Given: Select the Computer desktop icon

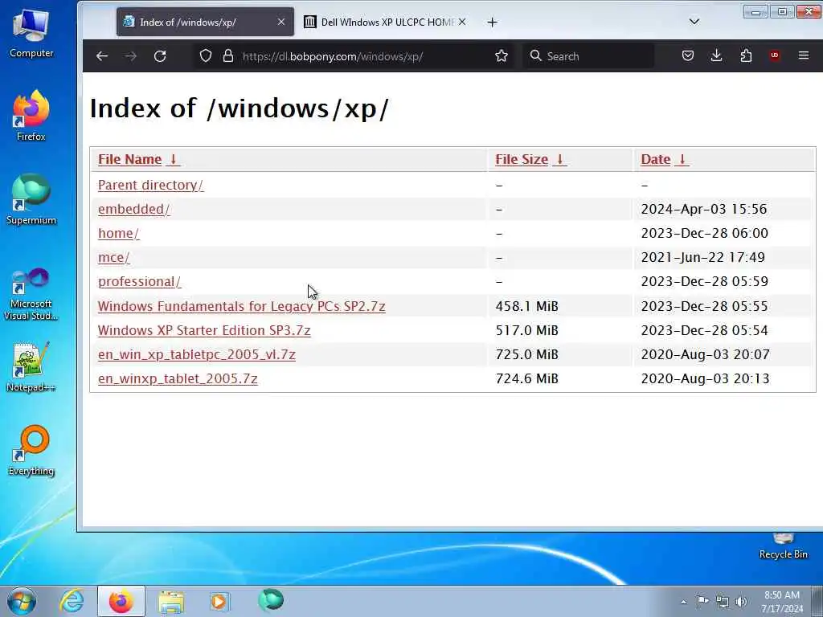Looking at the screenshot, I should point(31,33).
